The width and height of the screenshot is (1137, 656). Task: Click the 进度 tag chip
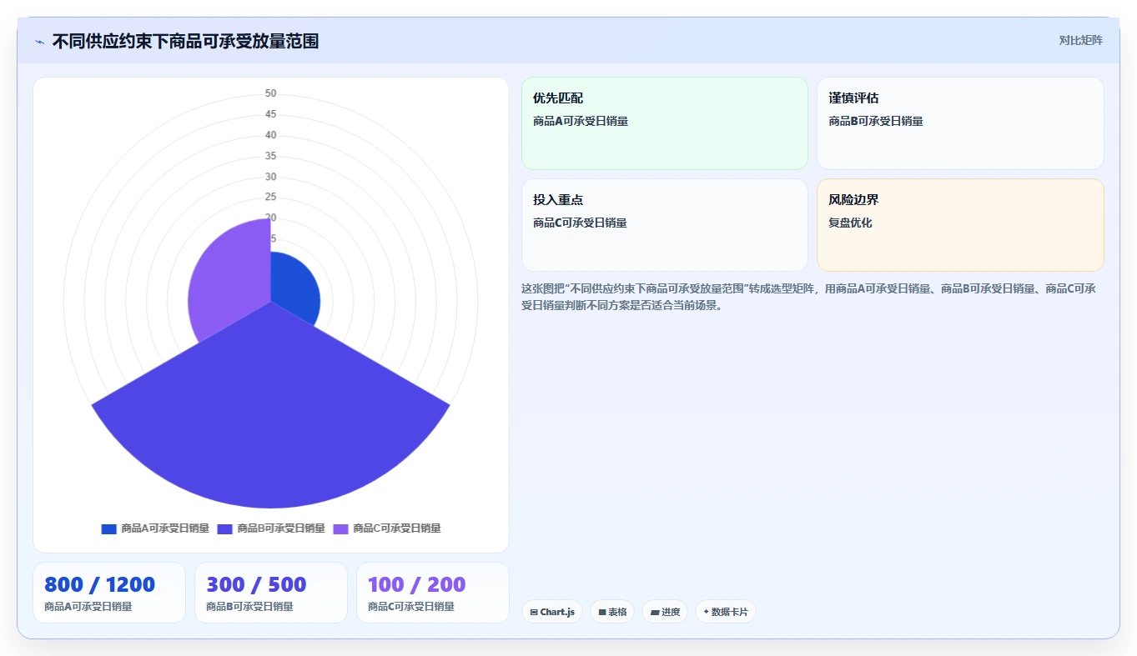665,612
